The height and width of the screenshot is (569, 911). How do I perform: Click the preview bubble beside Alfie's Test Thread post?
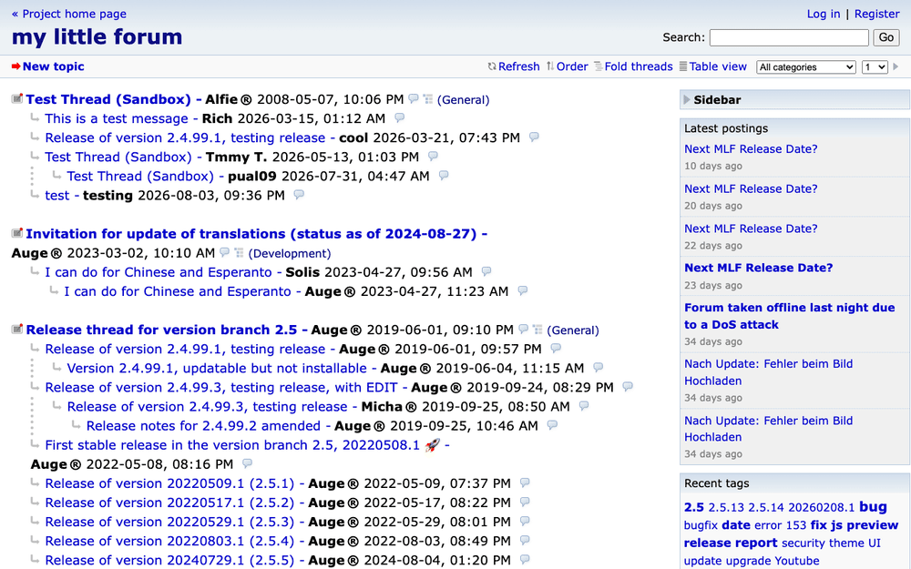413,98
